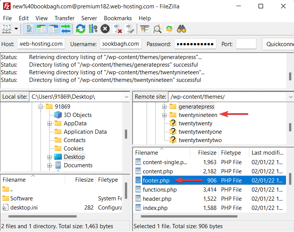Click the Quickconnect button
Image resolution: width=294 pixels, height=232 pixels.
(278, 44)
